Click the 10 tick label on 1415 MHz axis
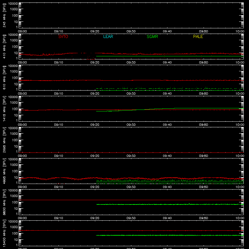249x249 pixels. click(16, 115)
